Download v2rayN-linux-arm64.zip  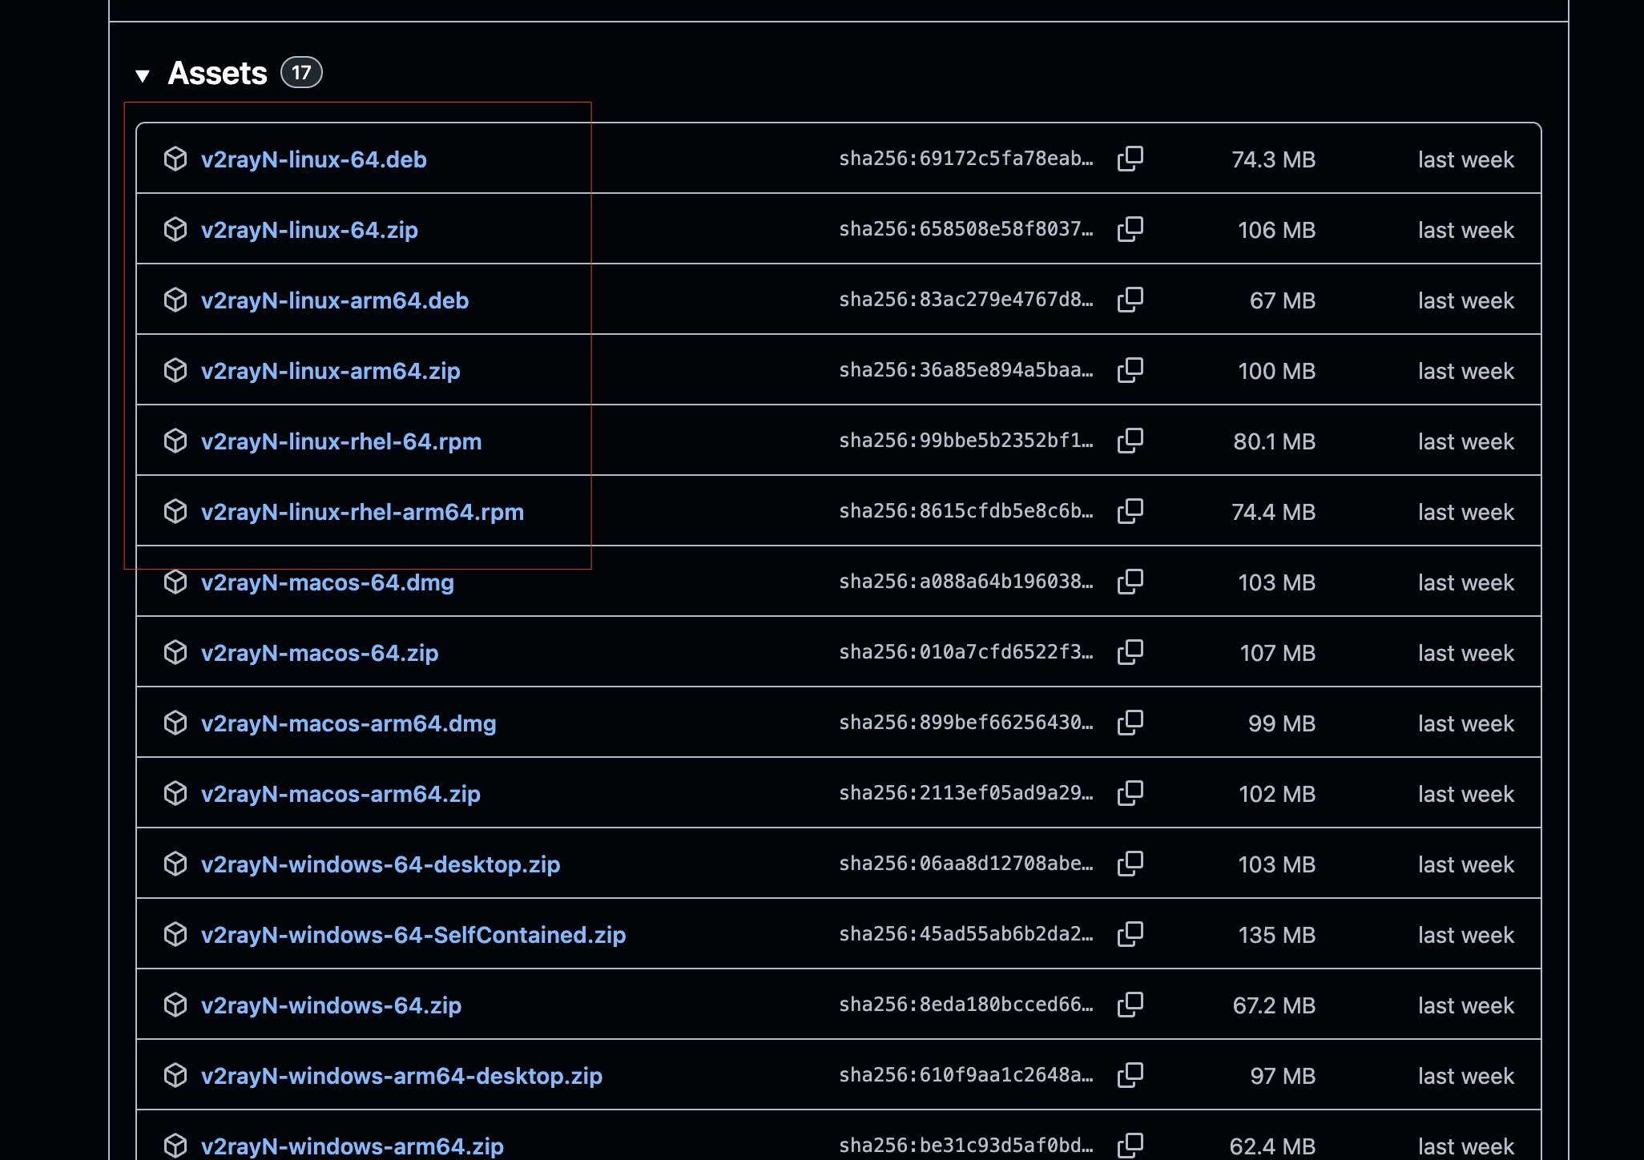point(331,370)
